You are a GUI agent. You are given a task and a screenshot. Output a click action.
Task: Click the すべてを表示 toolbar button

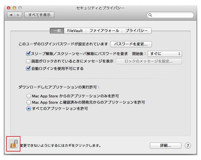pyautogui.click(x=39, y=15)
